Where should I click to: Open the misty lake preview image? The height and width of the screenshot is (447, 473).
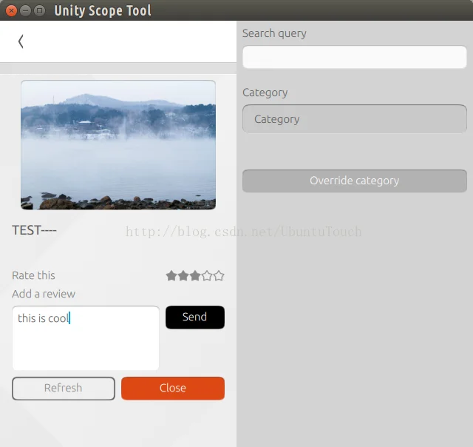pos(118,145)
